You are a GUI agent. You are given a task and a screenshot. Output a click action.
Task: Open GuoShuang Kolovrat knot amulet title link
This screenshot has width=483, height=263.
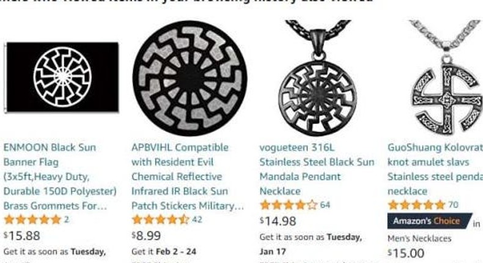tap(435, 169)
